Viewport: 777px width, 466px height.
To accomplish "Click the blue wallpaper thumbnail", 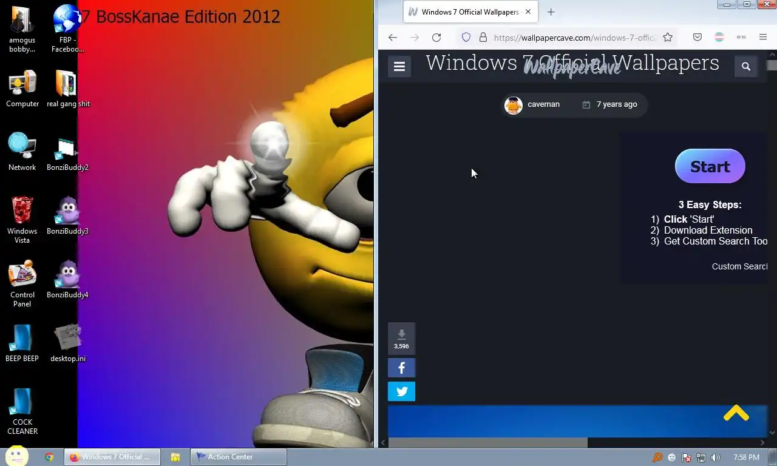I will [x=577, y=422].
